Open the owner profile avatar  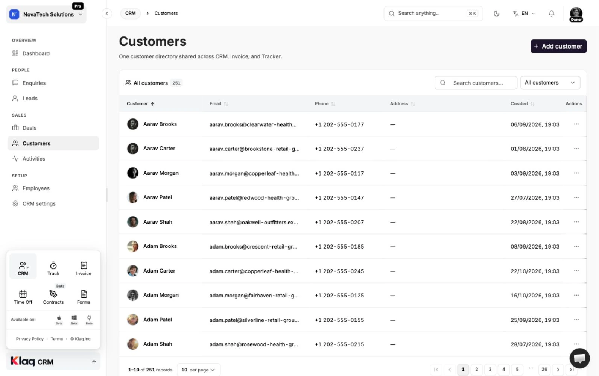576,15
